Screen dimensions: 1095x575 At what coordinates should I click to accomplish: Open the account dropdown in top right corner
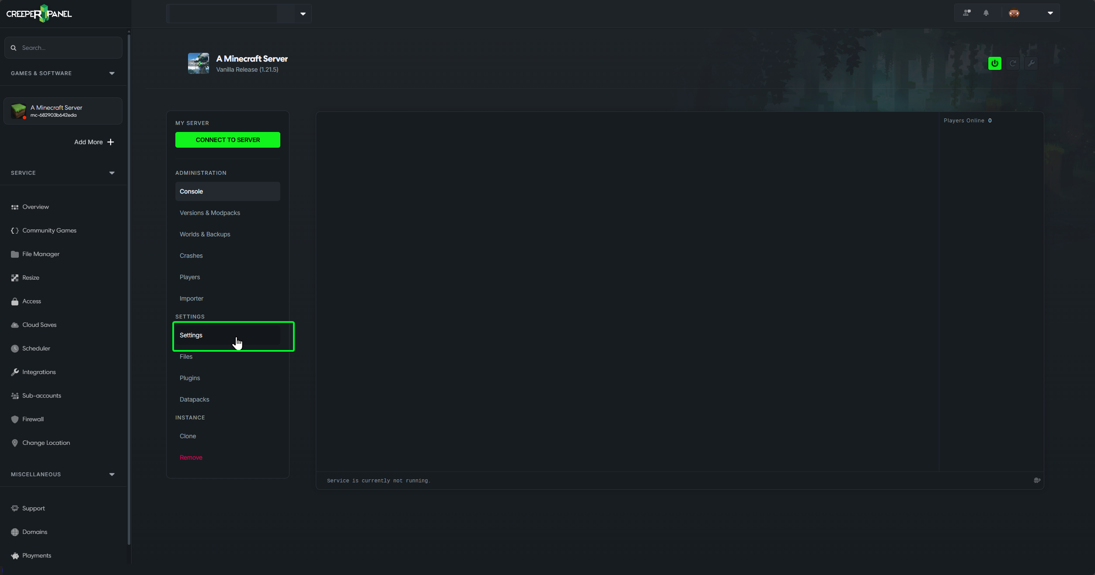pyautogui.click(x=1050, y=13)
